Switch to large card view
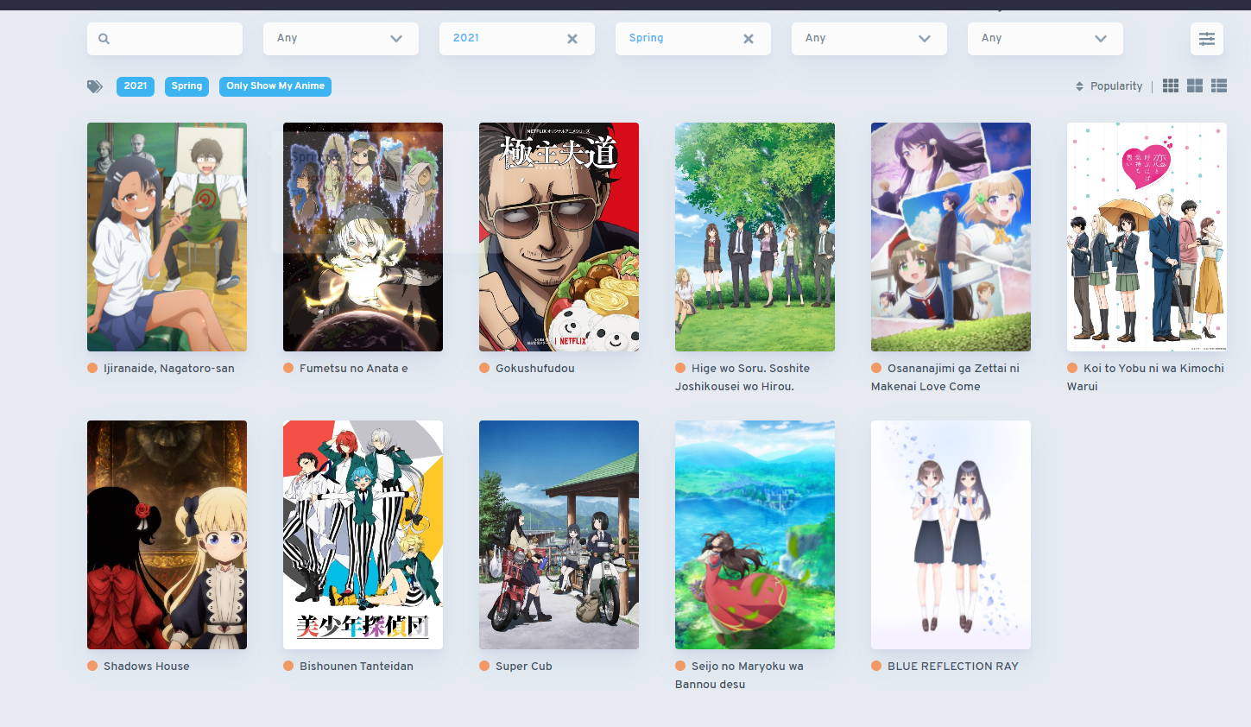1251x727 pixels. [x=1195, y=85]
